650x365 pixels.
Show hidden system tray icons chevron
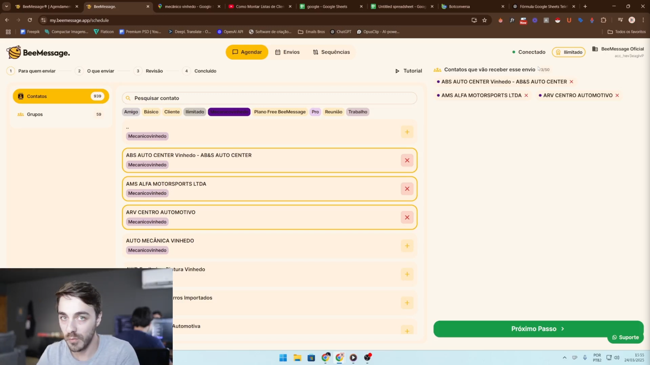[x=565, y=358]
